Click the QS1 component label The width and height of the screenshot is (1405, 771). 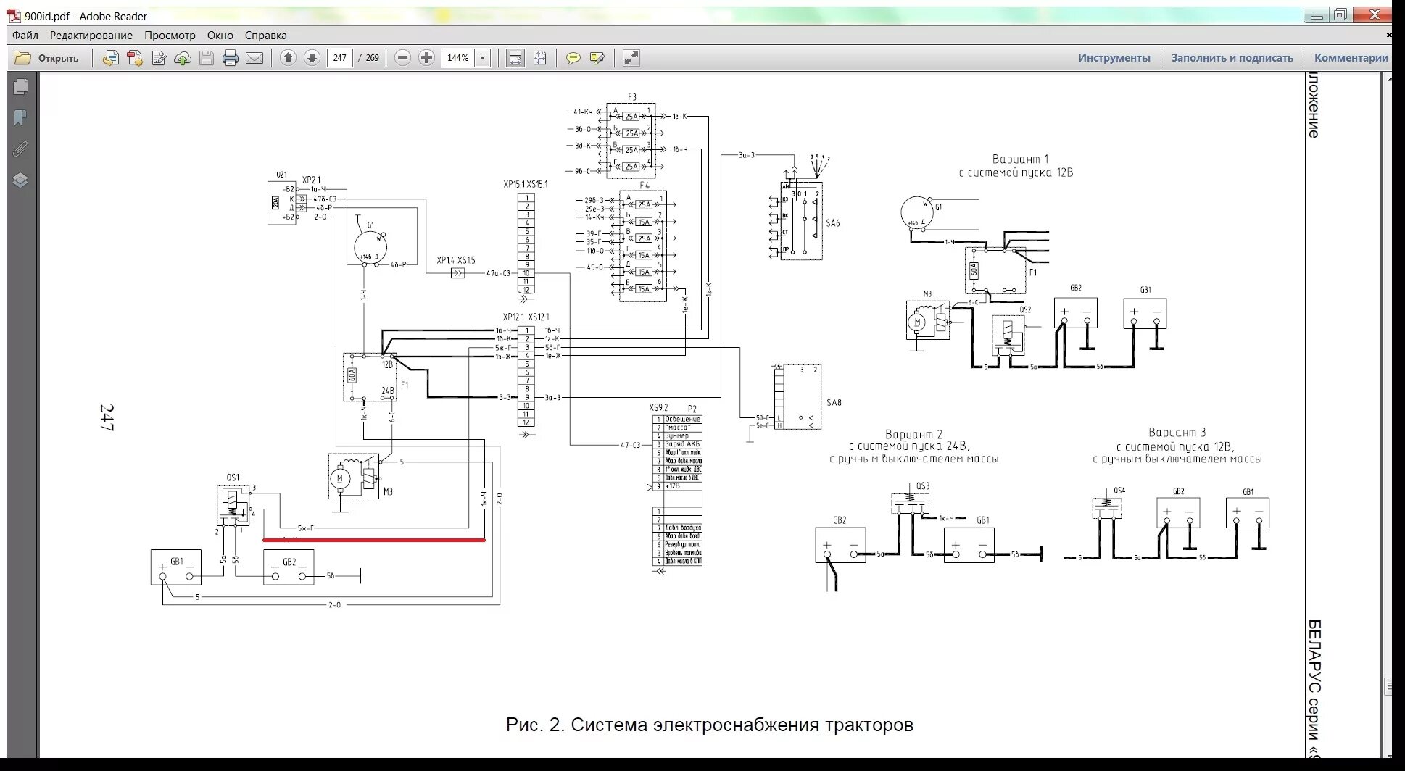233,478
